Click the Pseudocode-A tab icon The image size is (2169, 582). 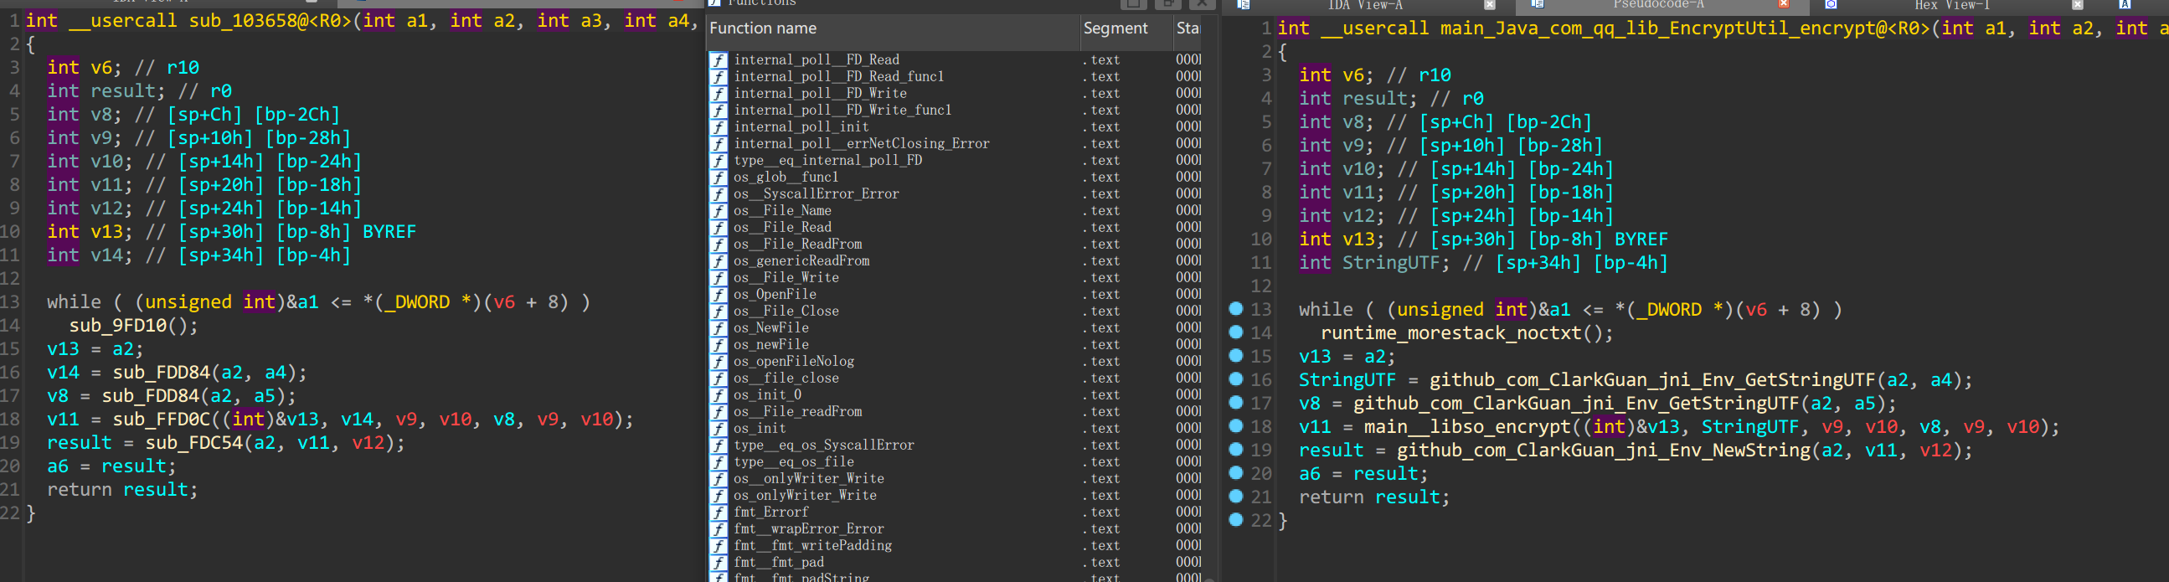(1537, 5)
